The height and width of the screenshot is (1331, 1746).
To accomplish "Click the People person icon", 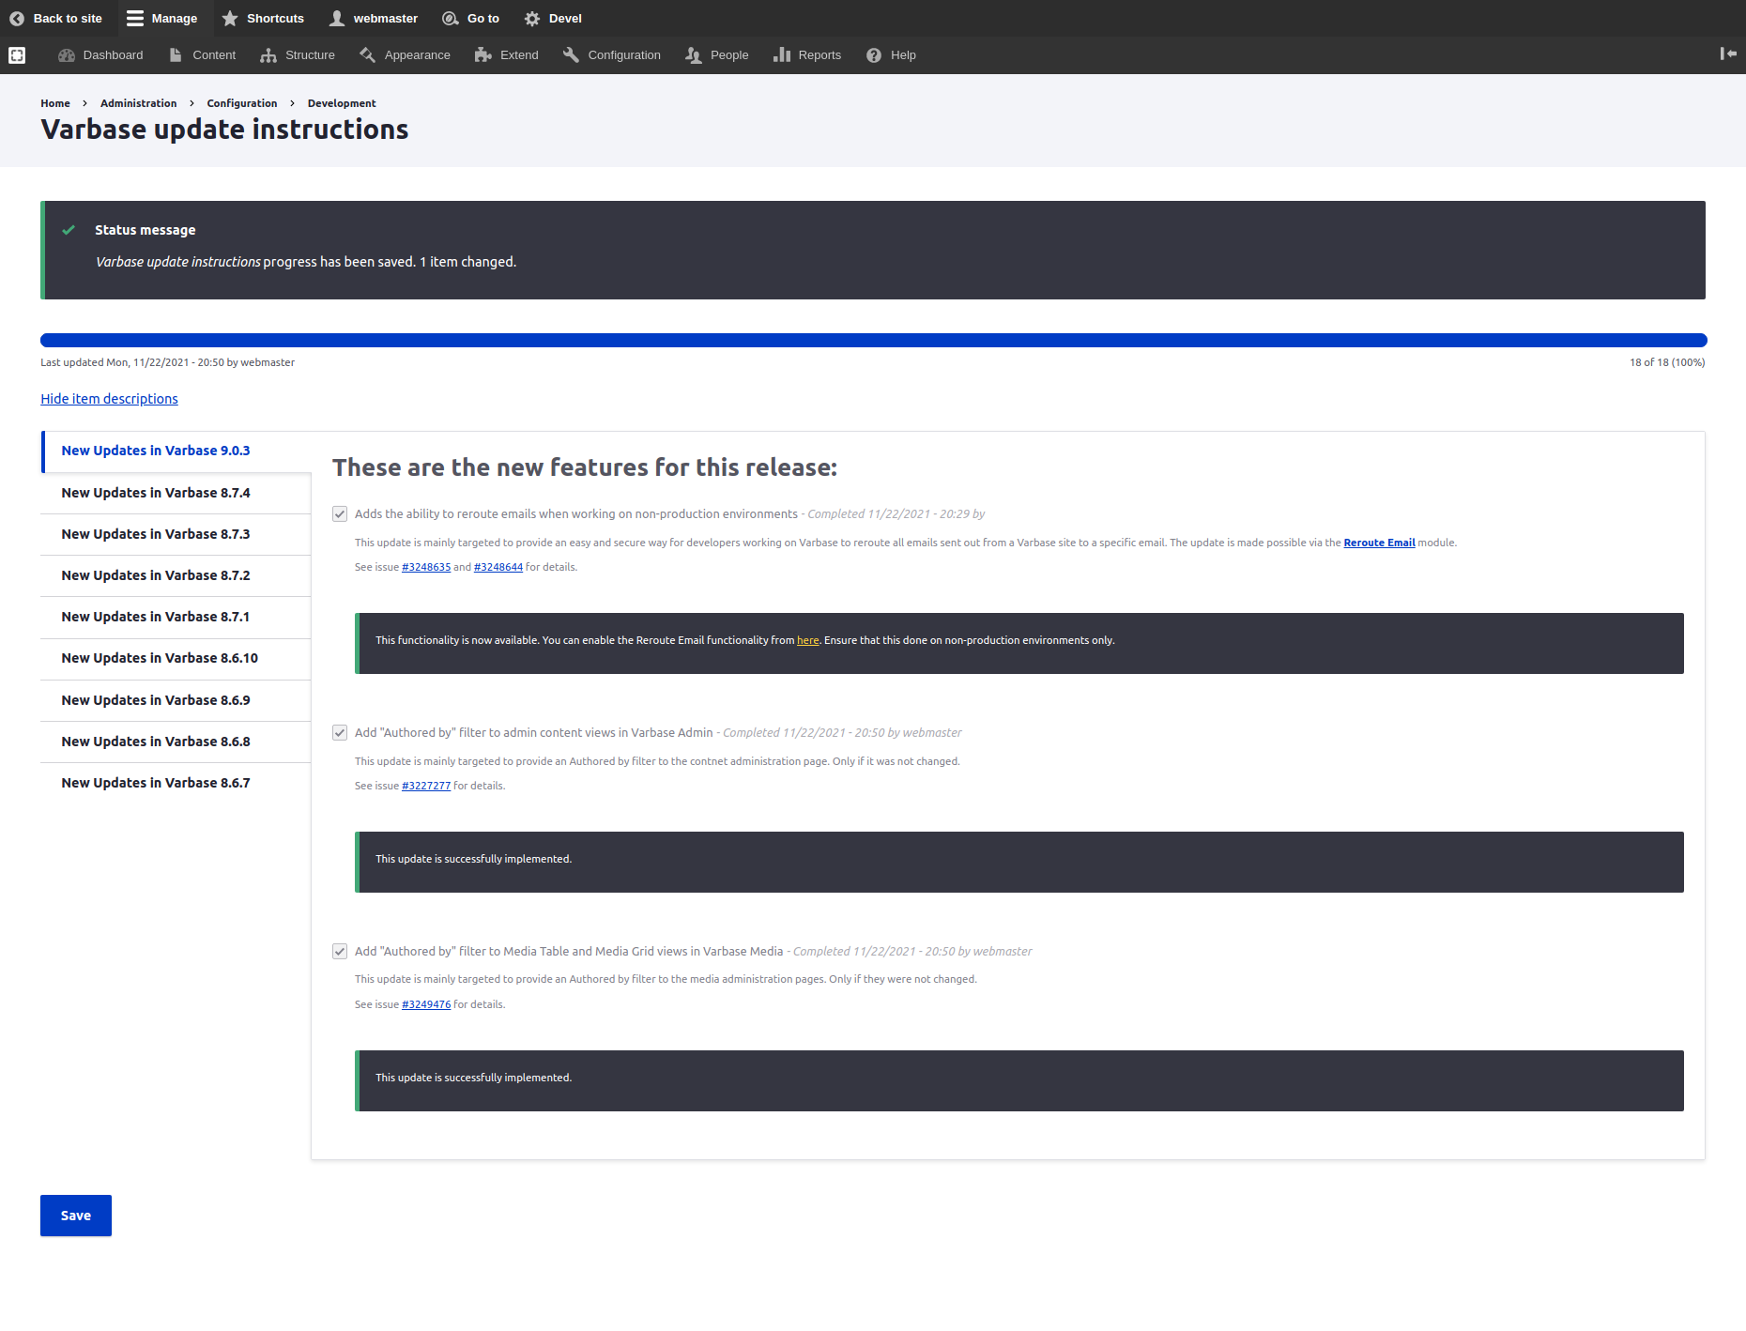I will [694, 55].
